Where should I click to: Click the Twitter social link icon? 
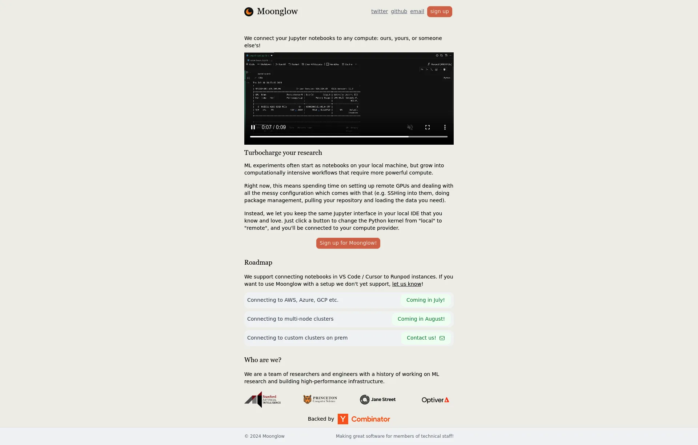380,11
